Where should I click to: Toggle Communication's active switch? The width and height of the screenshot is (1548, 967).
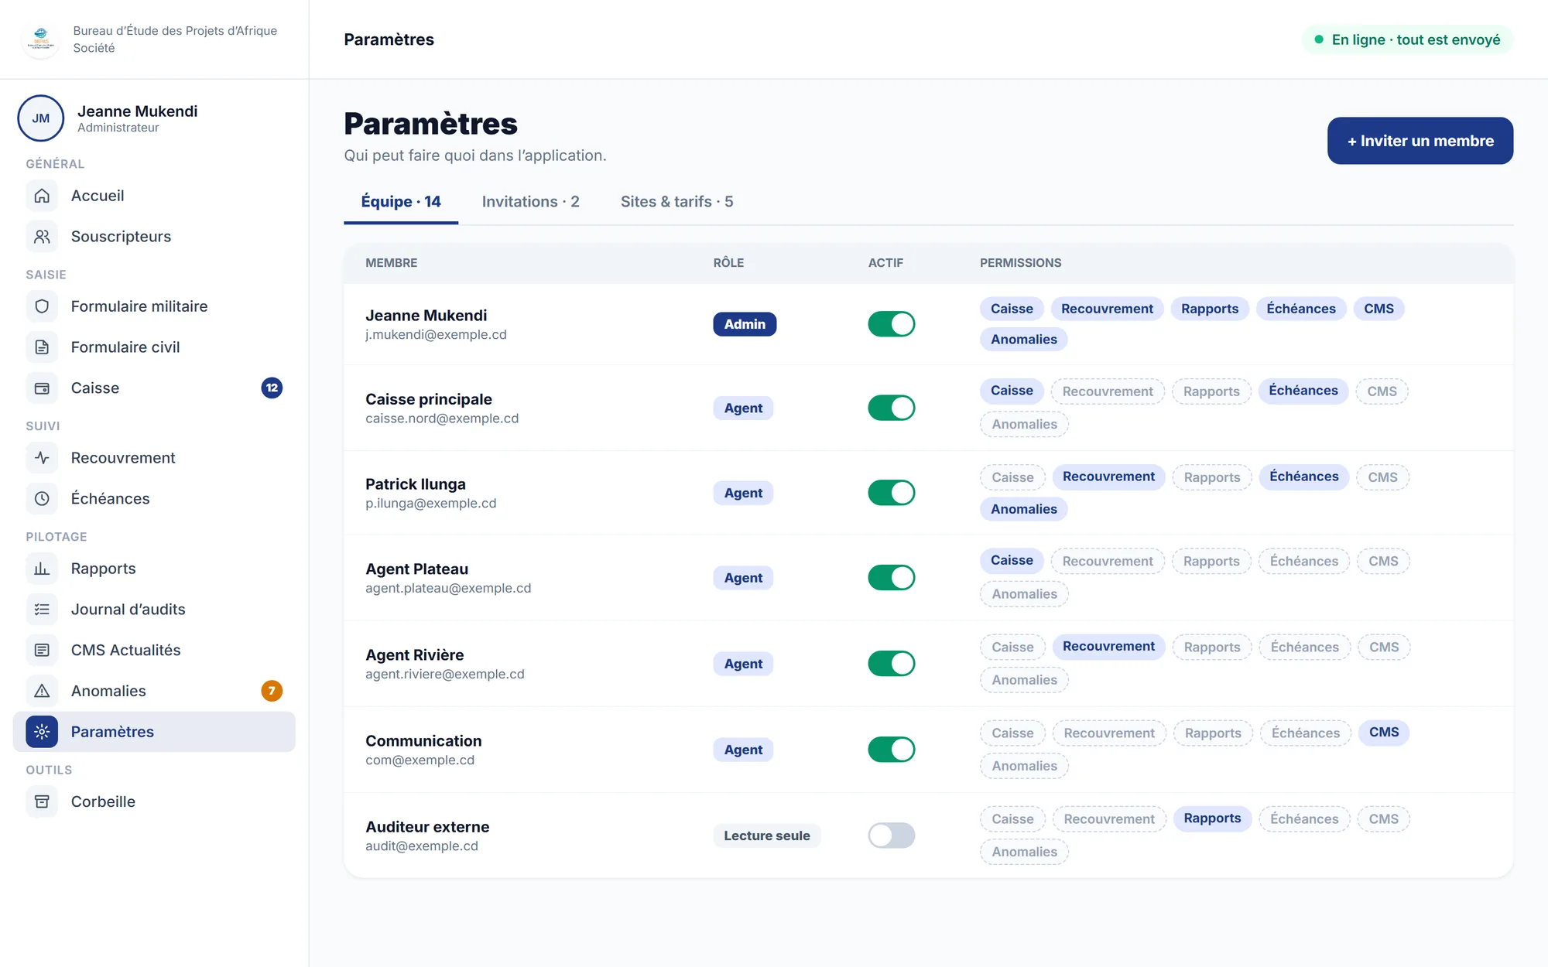pos(891,750)
